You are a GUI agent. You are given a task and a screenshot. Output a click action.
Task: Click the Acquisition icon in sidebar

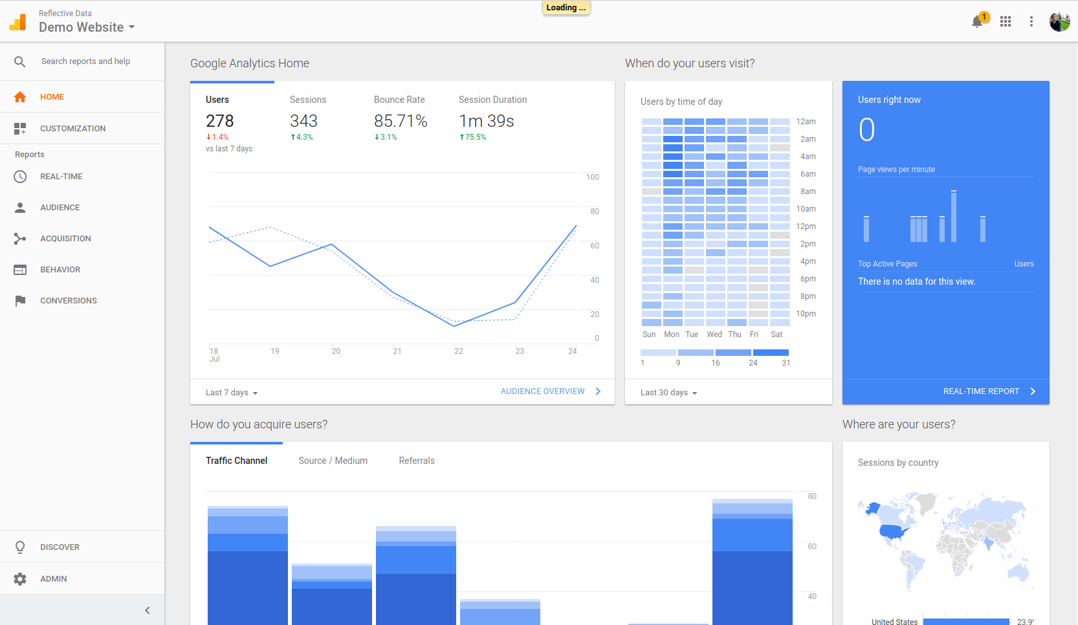click(x=20, y=239)
